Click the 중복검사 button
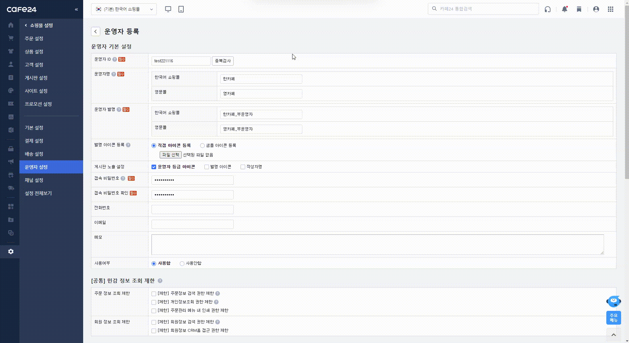The height and width of the screenshot is (343, 629). tap(223, 61)
